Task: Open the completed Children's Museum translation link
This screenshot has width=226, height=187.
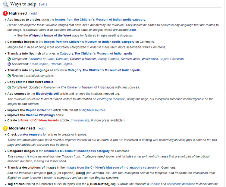Action: coord(83,59)
